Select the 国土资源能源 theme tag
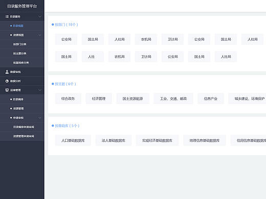This screenshot has width=266, height=199. point(132,98)
